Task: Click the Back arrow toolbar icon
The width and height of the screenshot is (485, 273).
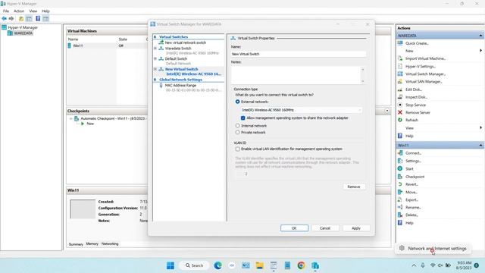Action: point(5,18)
